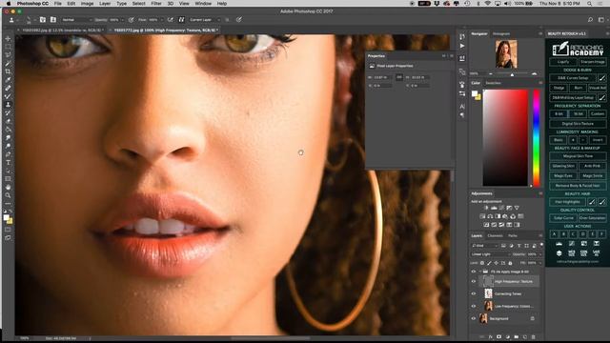Image resolution: width=610 pixels, height=343 pixels.
Task: Select the Rectangular Marquee tool
Action: click(x=8, y=47)
